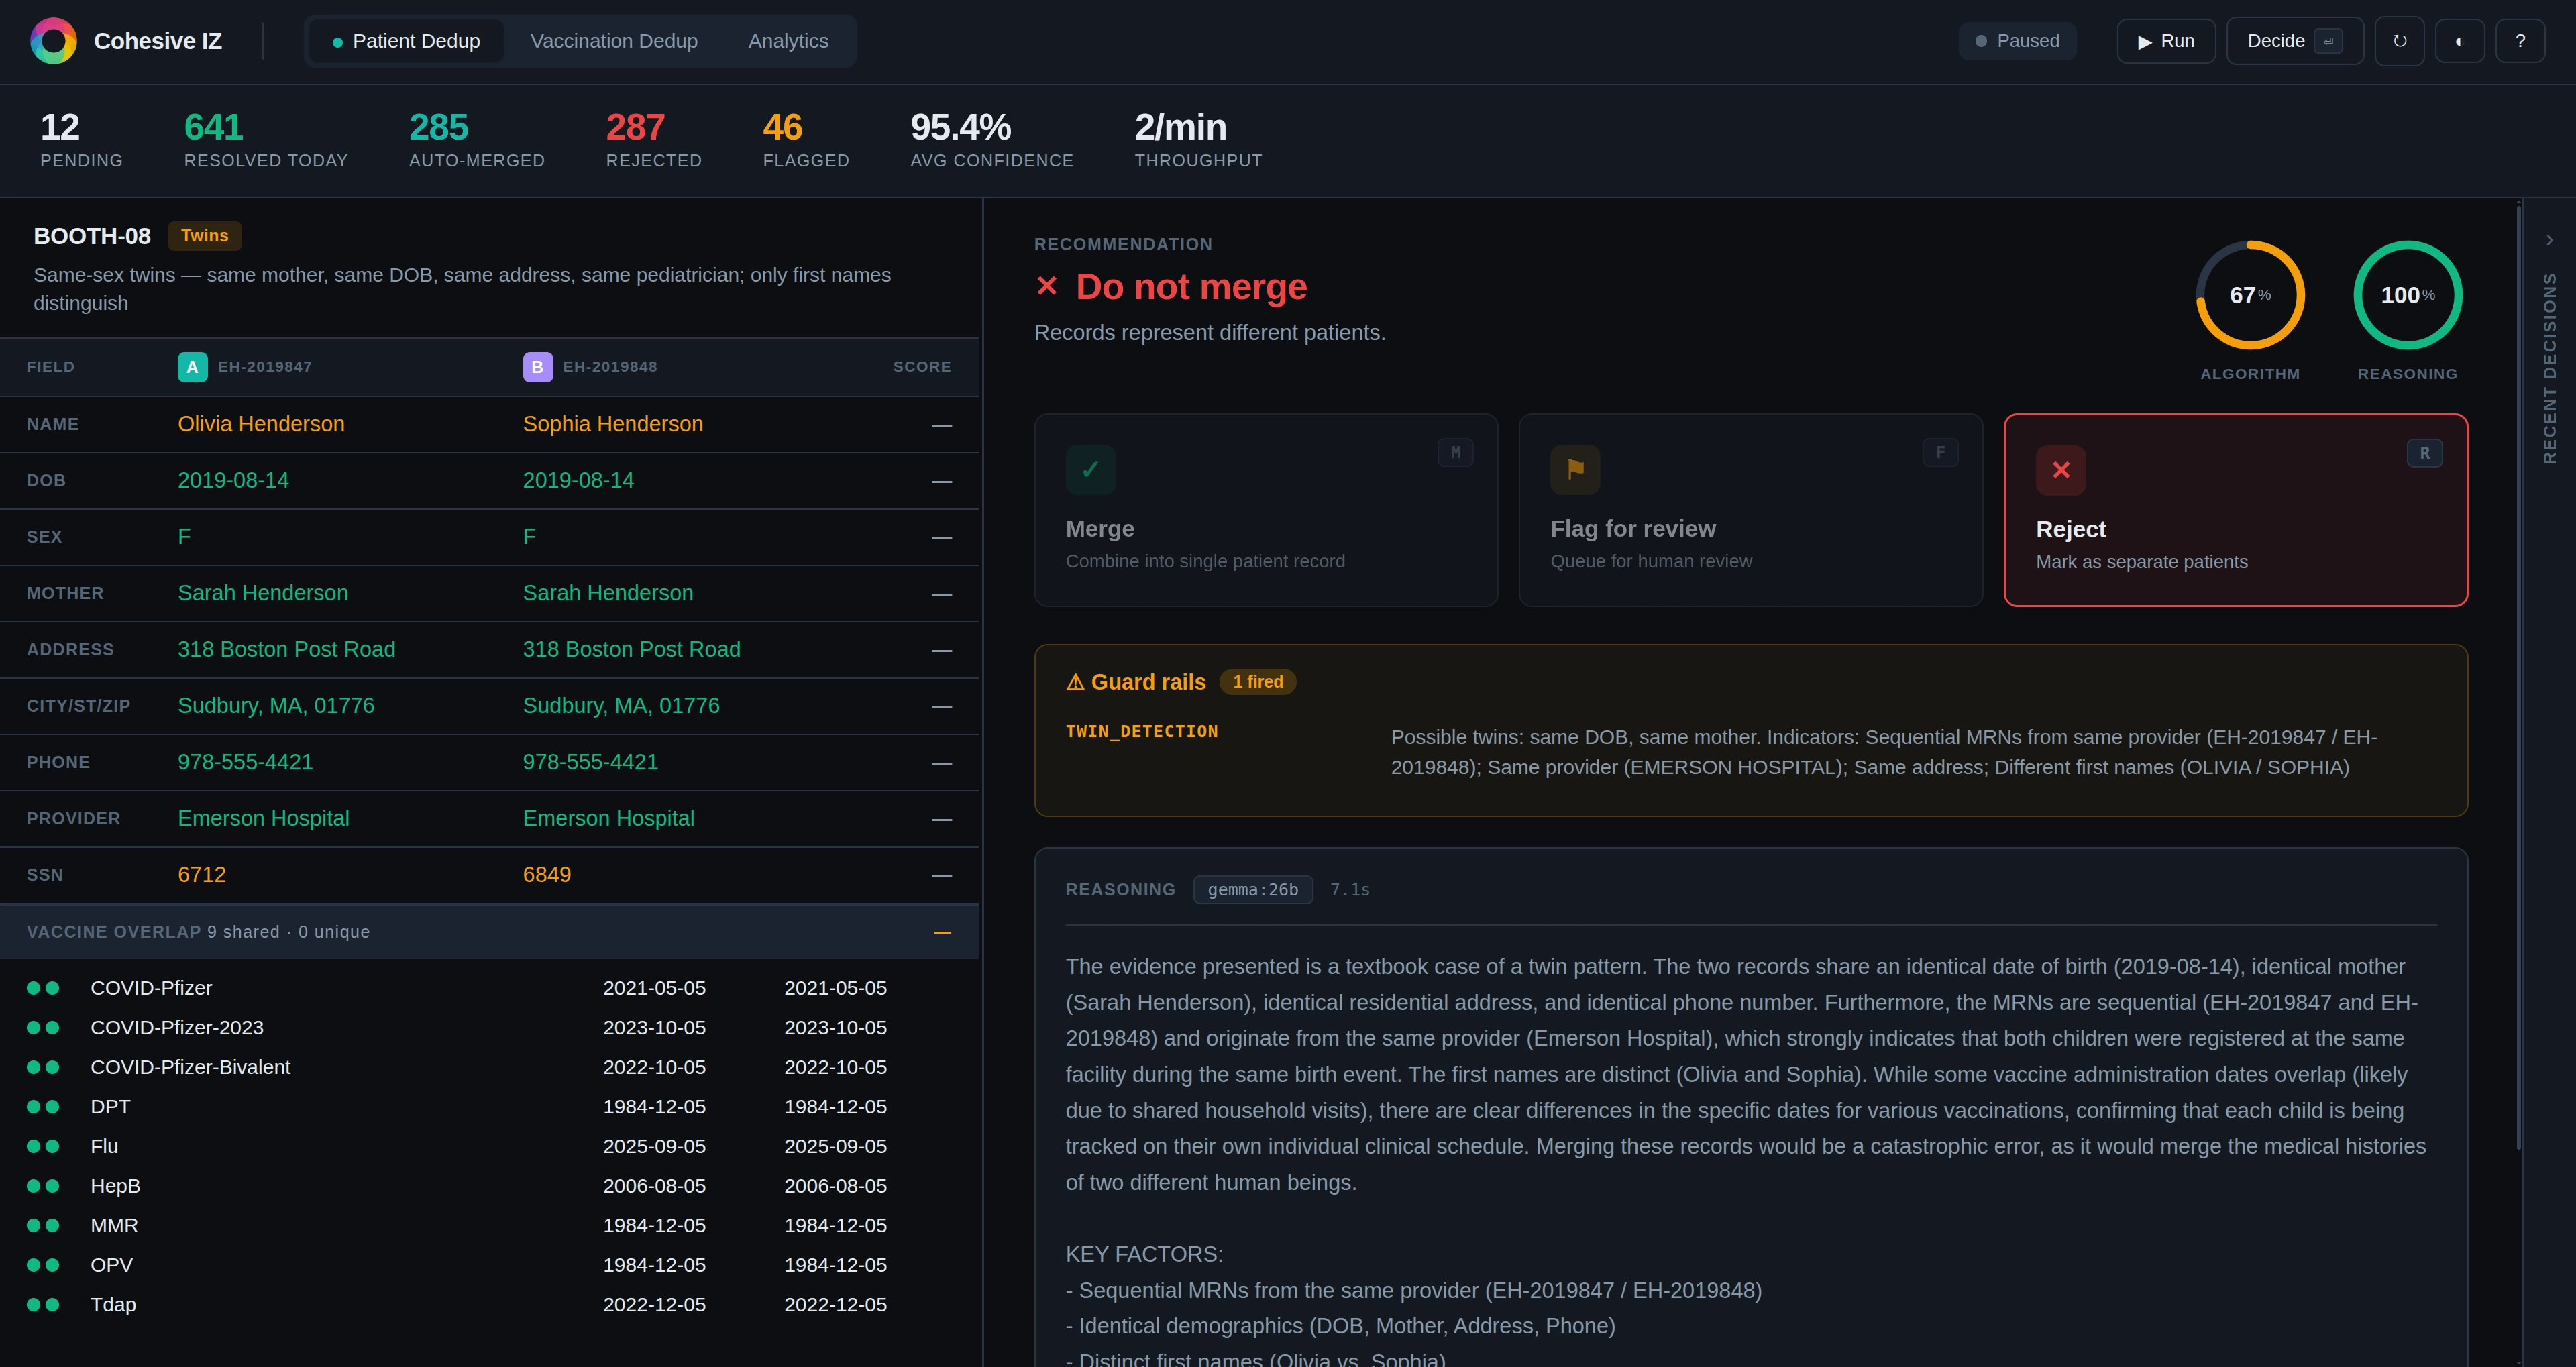This screenshot has height=1367, width=2576.
Task: Click the TWIN_DETECTION rule label
Action: 1142,732
